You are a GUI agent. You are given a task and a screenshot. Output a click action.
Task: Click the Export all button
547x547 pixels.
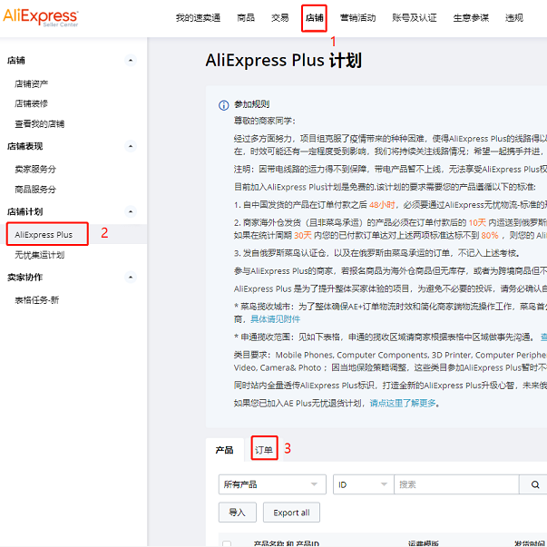click(291, 513)
